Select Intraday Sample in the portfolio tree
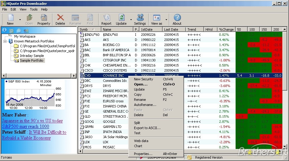 click(32, 56)
